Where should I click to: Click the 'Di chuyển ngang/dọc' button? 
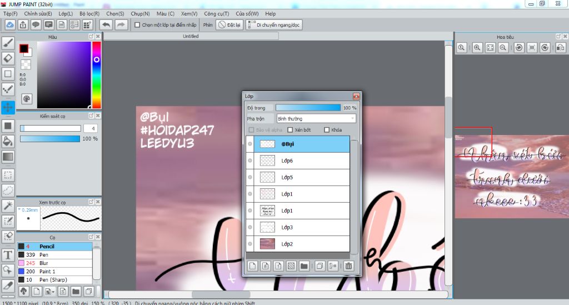pos(274,25)
